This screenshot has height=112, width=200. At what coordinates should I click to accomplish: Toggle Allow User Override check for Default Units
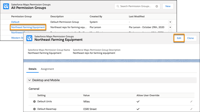138,102
